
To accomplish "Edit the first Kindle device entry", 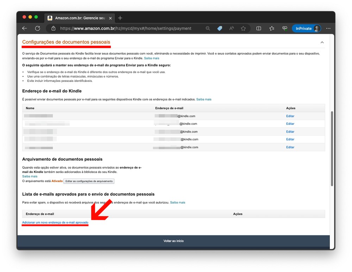I will coord(290,116).
